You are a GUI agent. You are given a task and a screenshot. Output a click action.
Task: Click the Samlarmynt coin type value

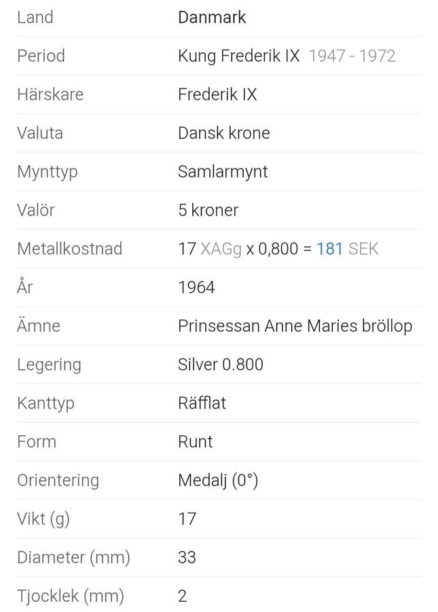(x=223, y=171)
